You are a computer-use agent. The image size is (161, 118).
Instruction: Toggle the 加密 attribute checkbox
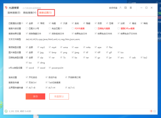coord(119,23)
